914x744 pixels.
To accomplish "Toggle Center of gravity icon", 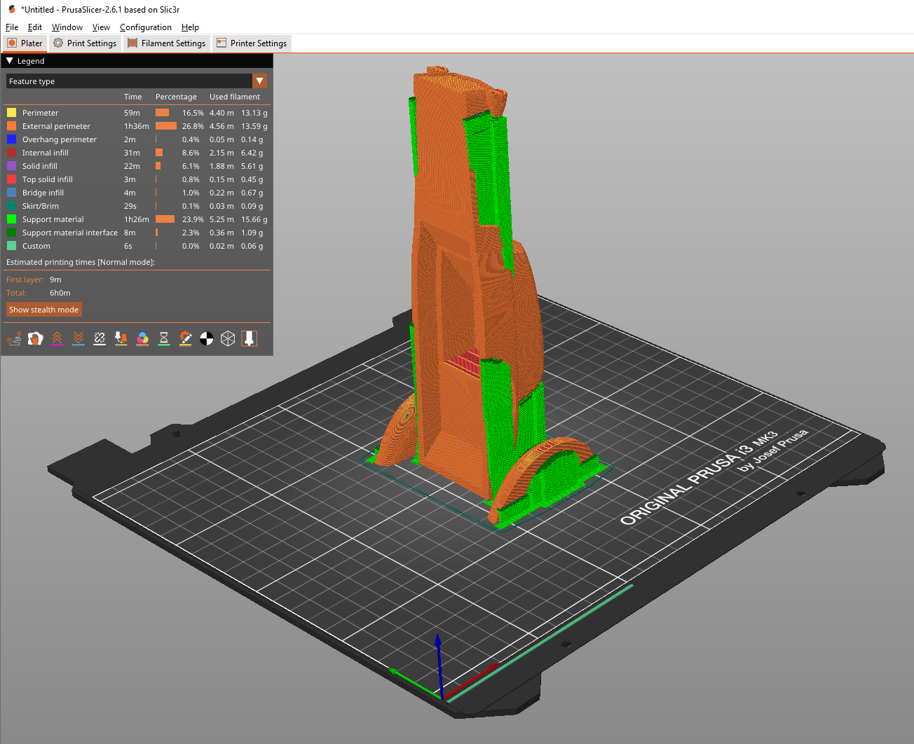I will [207, 339].
